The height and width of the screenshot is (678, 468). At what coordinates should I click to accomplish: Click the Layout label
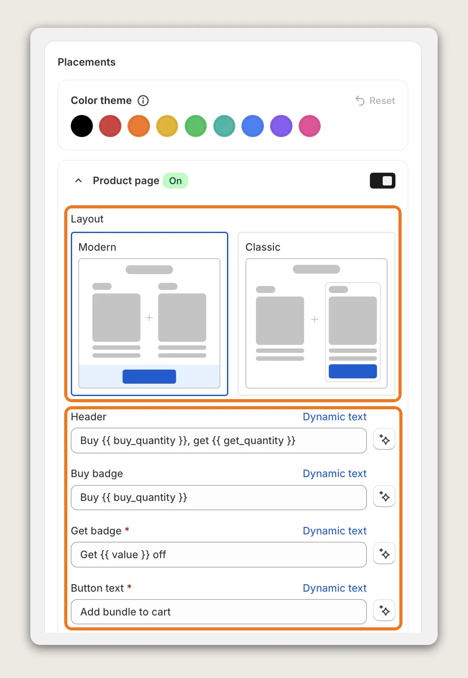[x=87, y=219]
